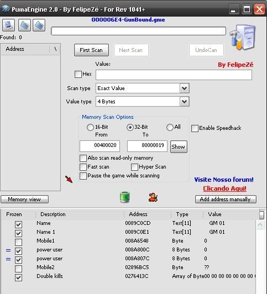Select address 008A807C in the table
This screenshot has height=294, width=267.
pyautogui.click(x=137, y=259)
